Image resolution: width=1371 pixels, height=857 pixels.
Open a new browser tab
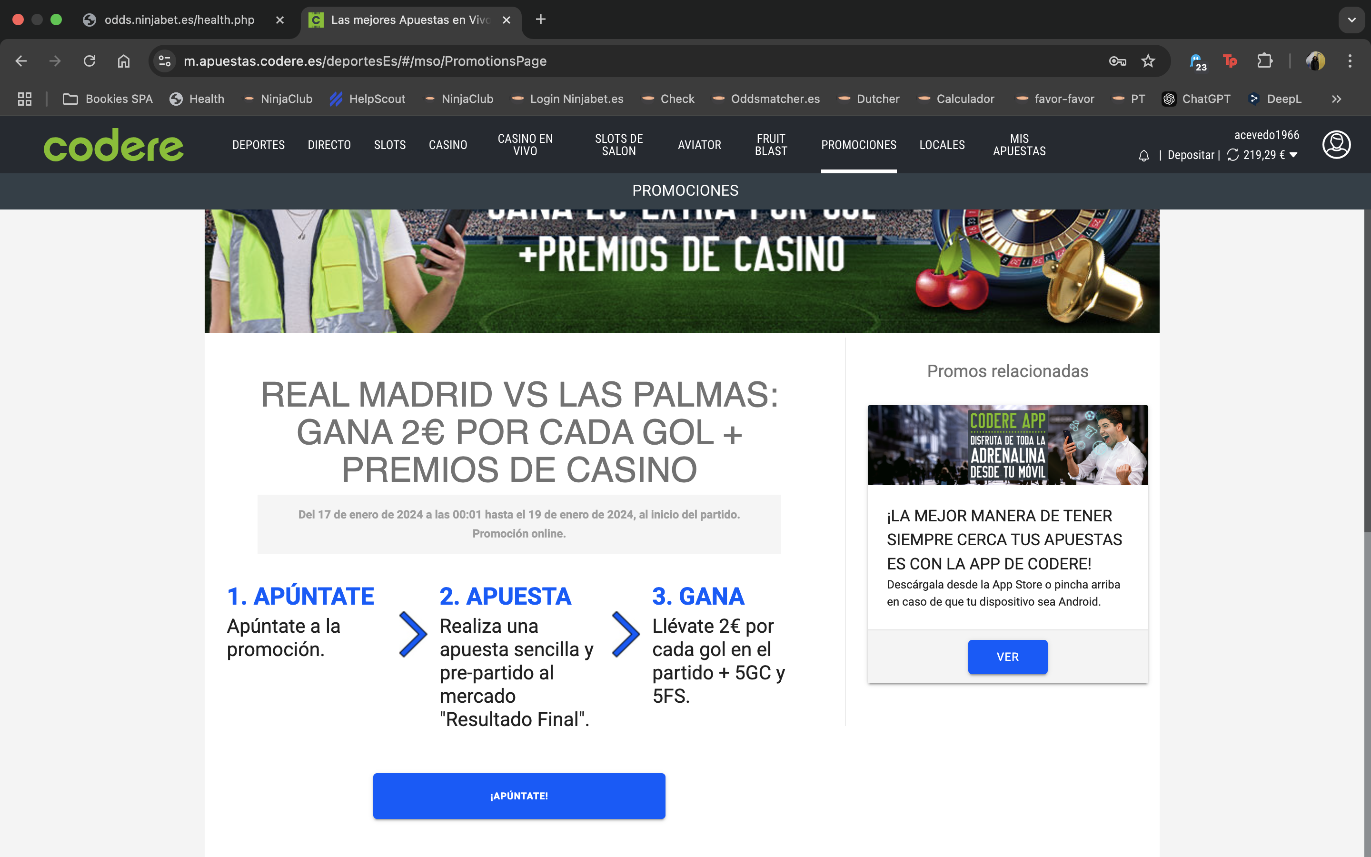[540, 19]
